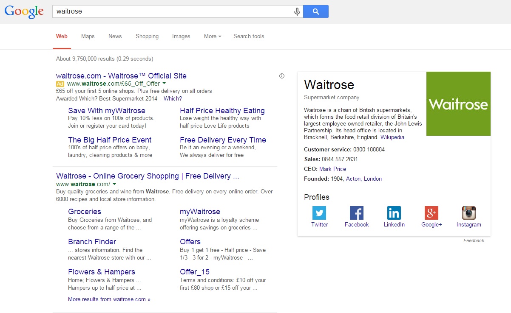Open the Waitrose Wikipedia article link
This screenshot has height=313, width=511.
pyautogui.click(x=392, y=137)
